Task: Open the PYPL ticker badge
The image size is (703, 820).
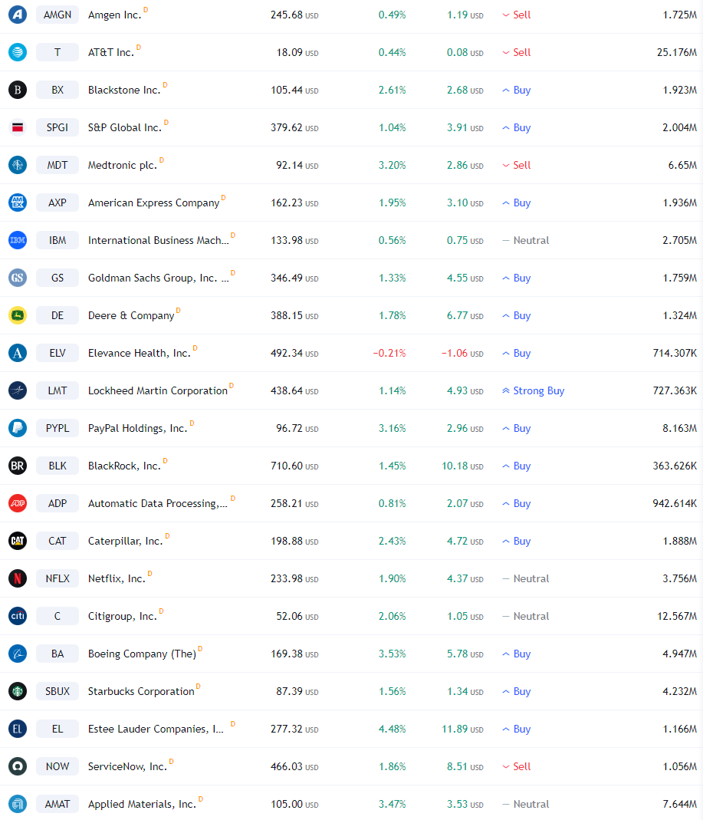Action: 57,428
